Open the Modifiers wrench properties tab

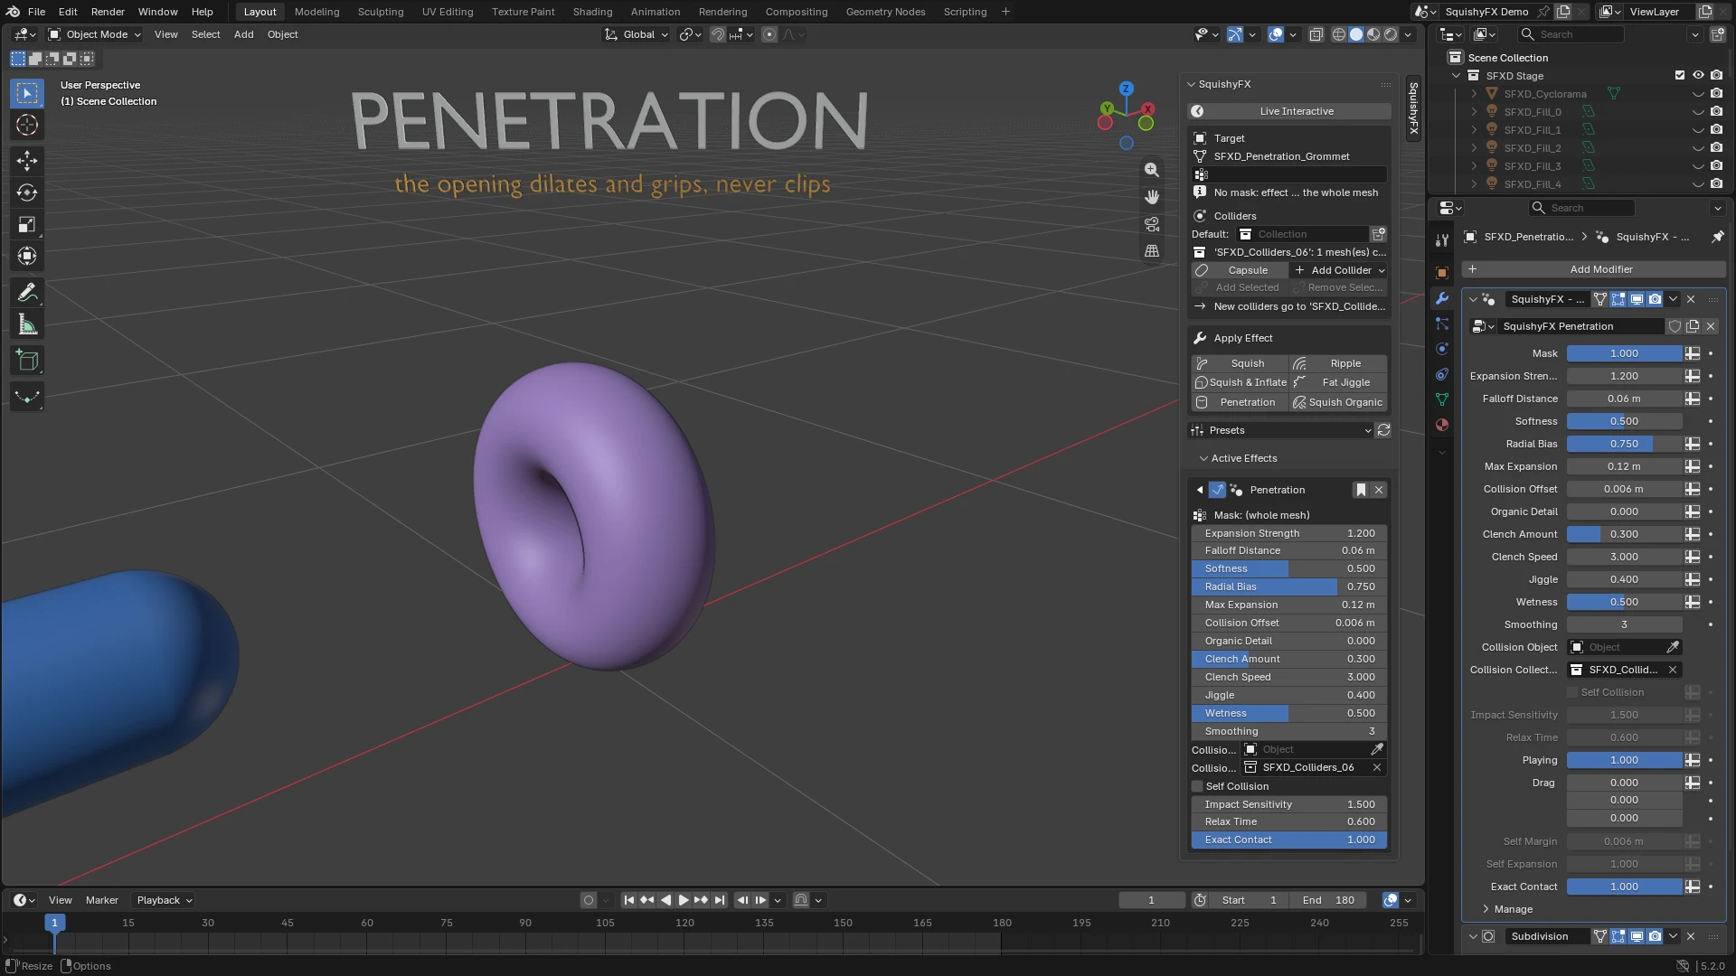pos(1442,298)
